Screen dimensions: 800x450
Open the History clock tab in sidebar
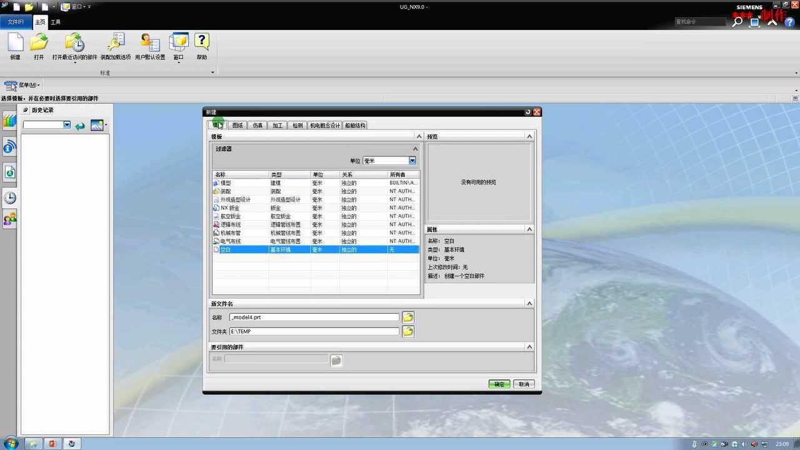point(9,198)
